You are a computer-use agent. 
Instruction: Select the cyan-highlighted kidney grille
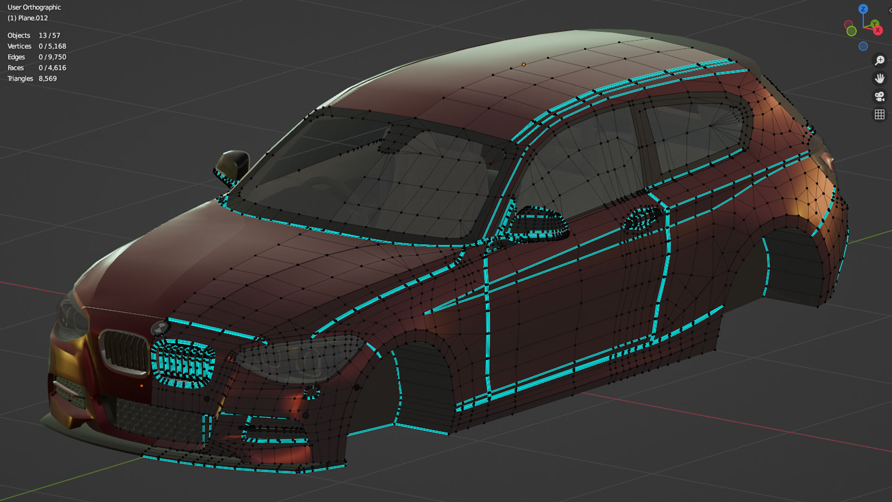[183, 363]
